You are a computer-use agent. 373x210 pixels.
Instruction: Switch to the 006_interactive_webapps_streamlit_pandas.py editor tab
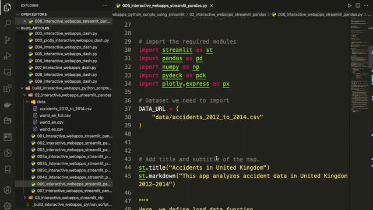[164, 5]
